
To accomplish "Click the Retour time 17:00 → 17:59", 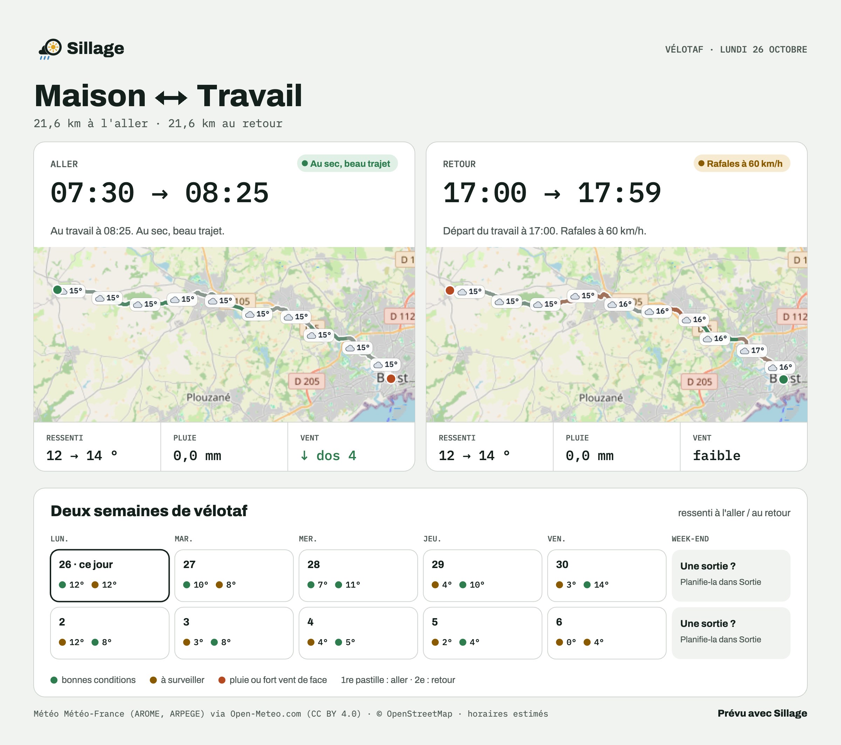I will pyautogui.click(x=552, y=193).
